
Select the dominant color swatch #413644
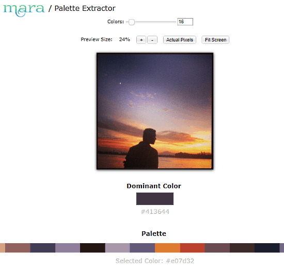tap(155, 199)
